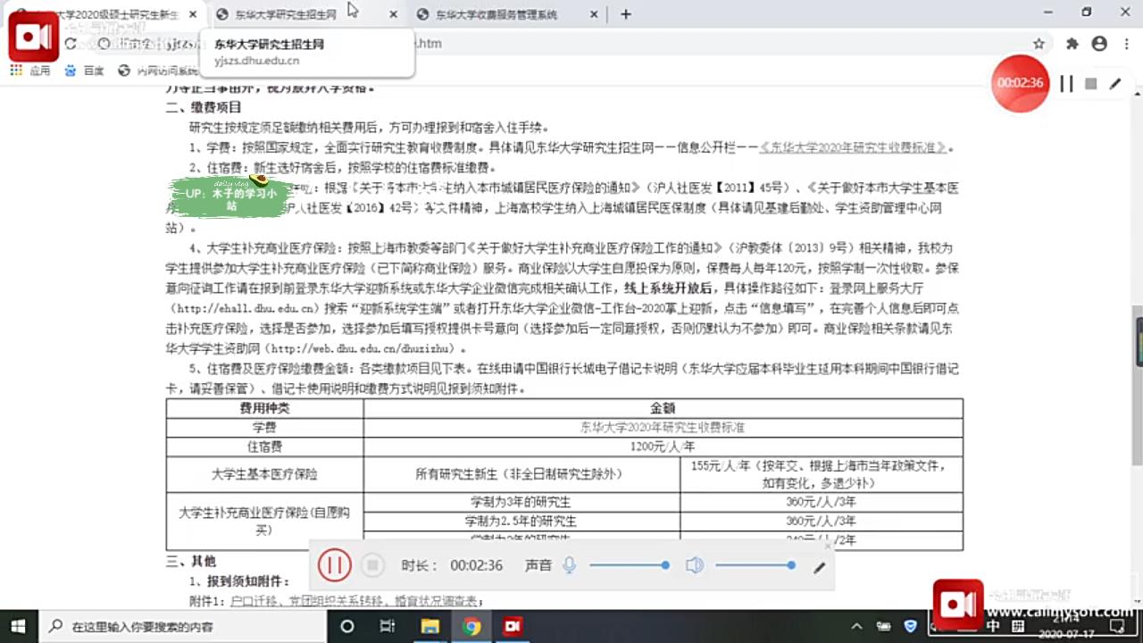The height and width of the screenshot is (643, 1143).
Task: Click the 住宿费 table cell
Action: pyautogui.click(x=264, y=446)
